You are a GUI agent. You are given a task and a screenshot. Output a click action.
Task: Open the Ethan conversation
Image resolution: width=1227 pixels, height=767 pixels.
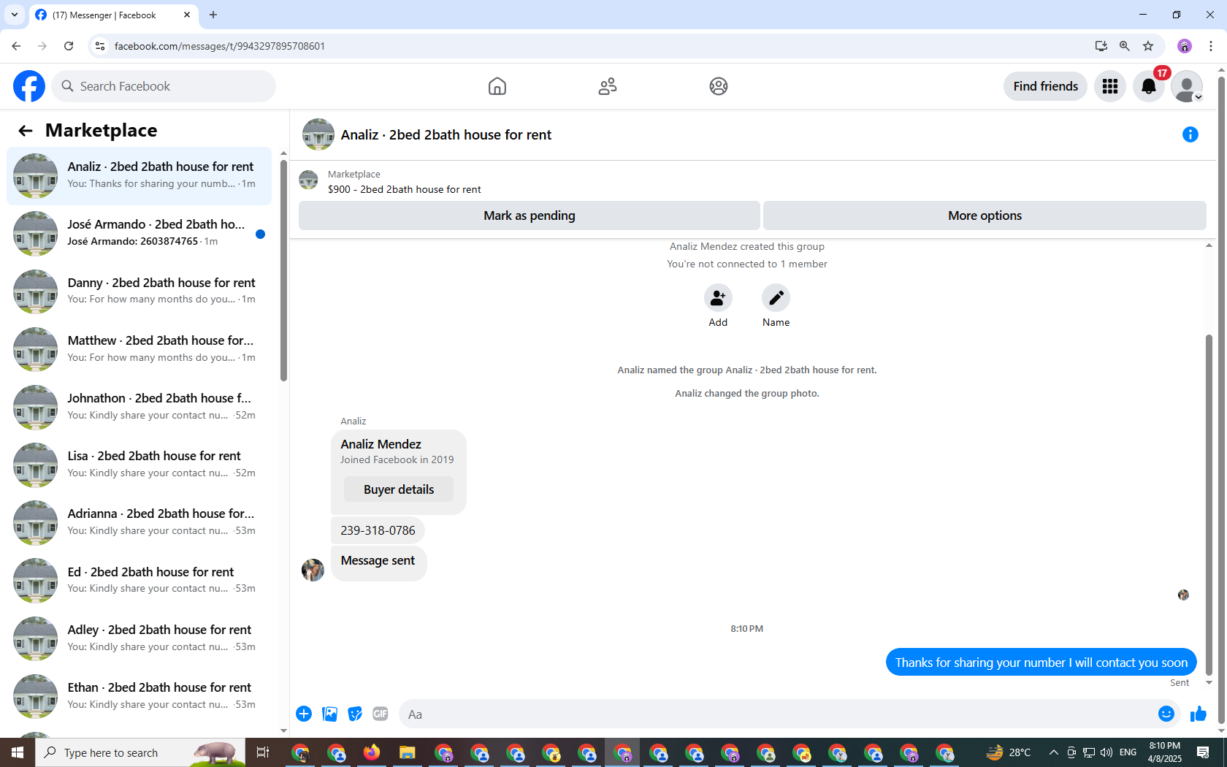[x=139, y=696]
